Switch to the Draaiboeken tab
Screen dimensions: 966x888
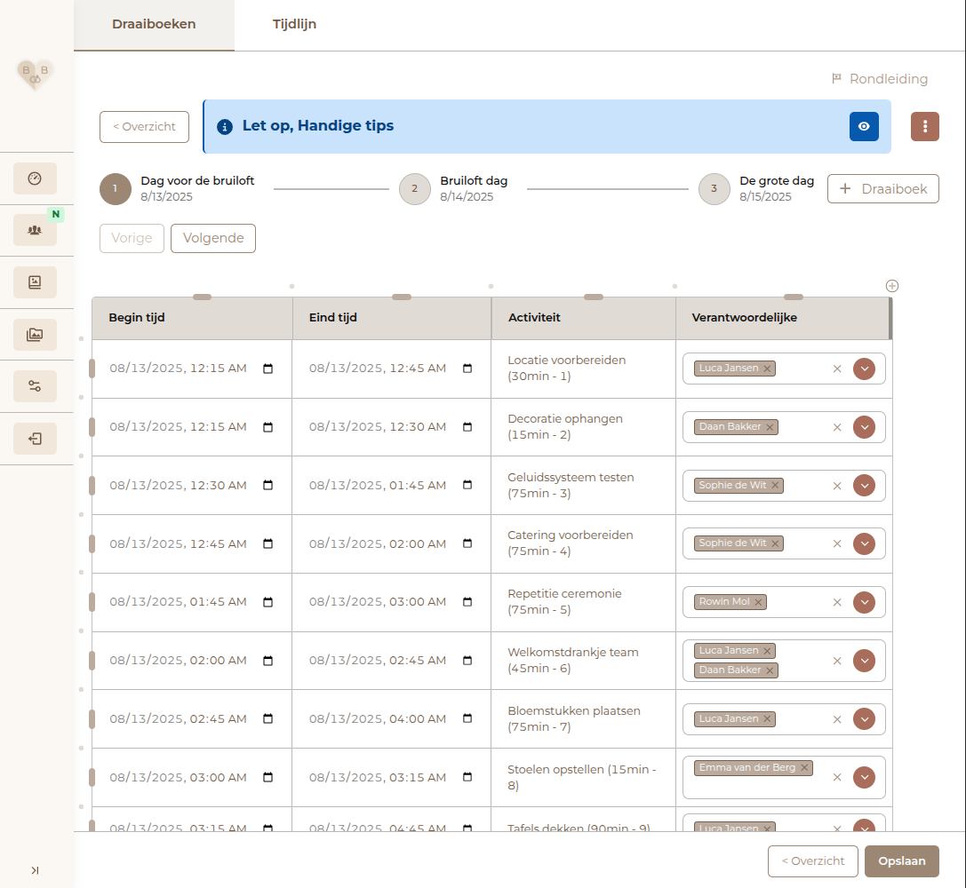154,25
